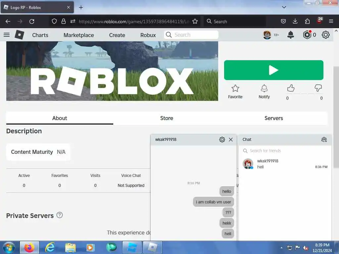Open the Roblox hamburger navigation menu
Screen dimensions: 339x254
point(7,35)
